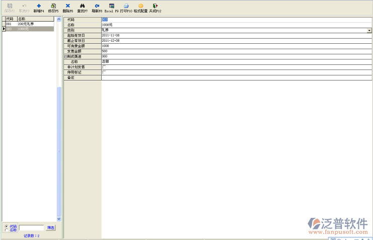
Task: Open 格式配置 format settings icon
Action: [141, 6]
